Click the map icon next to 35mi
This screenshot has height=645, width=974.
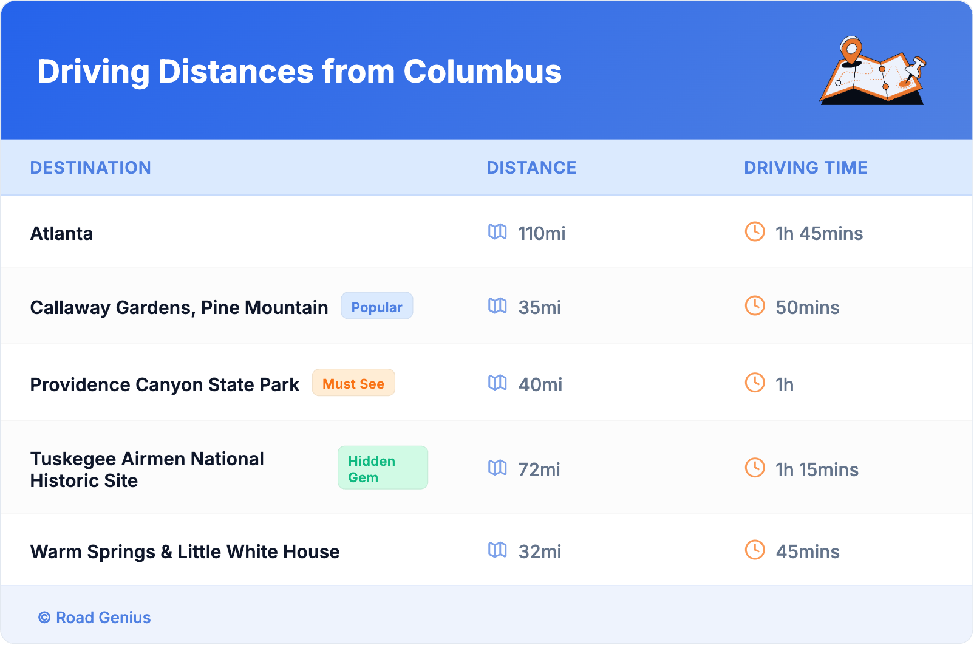coord(497,306)
